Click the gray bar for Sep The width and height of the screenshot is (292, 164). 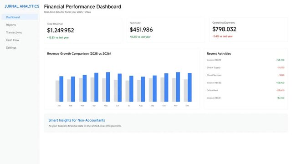(151, 90)
